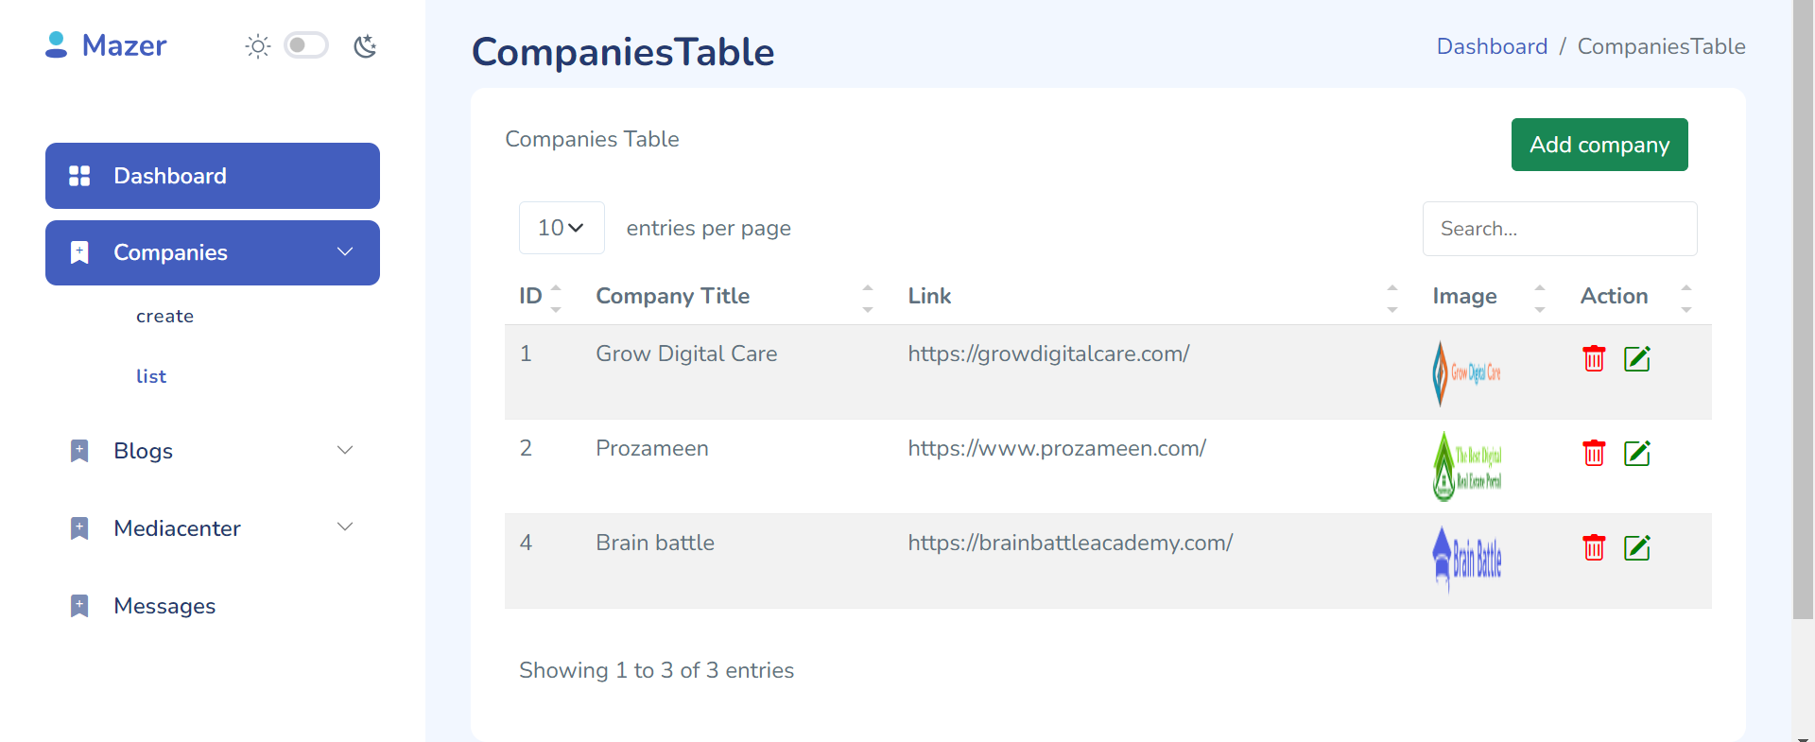This screenshot has height=742, width=1815.
Task: Expand the Blogs sidebar menu
Action: click(x=345, y=451)
